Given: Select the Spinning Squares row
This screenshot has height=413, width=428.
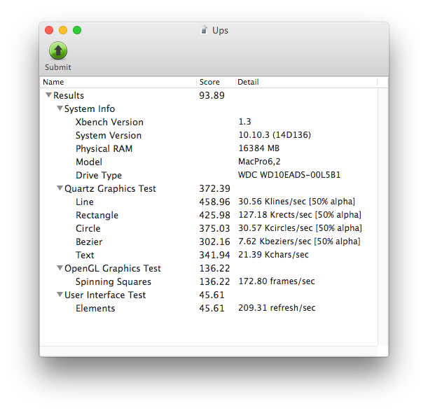Looking at the screenshot, I should (x=209, y=281).
